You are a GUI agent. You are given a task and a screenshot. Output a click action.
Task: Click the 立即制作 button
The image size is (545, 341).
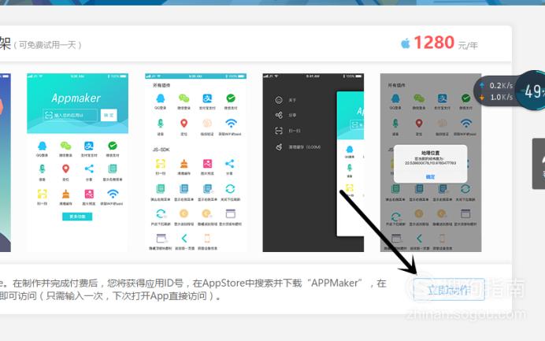coord(449,289)
